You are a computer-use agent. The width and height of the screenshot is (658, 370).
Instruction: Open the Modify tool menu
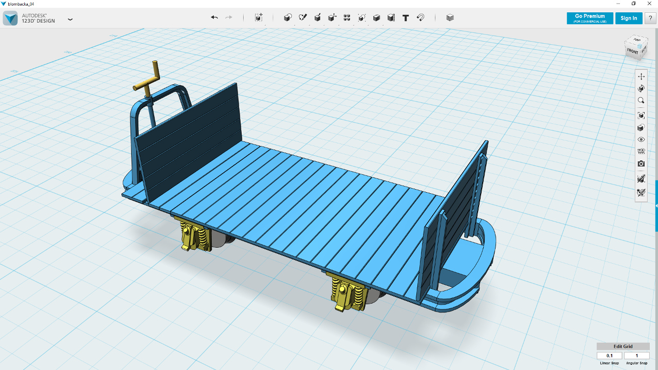pos(332,17)
